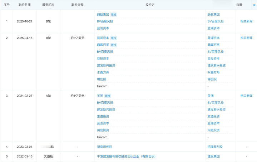Click 领投 tag beside 蓝湖资本 in 2025-04-15 round
This screenshot has height=162, width=257.
[x=114, y=38]
